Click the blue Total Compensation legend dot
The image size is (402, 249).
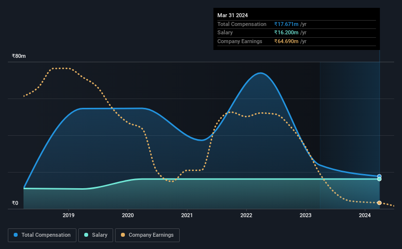[x=16, y=235]
